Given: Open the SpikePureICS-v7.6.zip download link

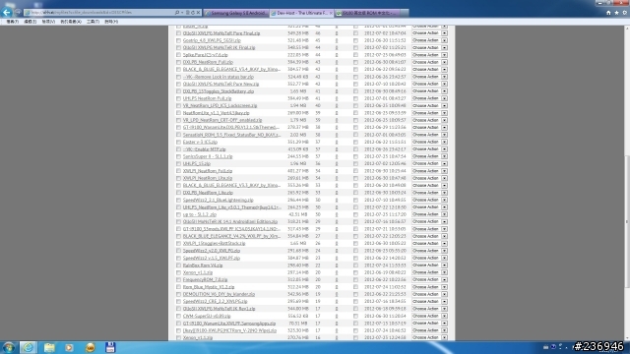Looking at the screenshot, I should (206, 55).
